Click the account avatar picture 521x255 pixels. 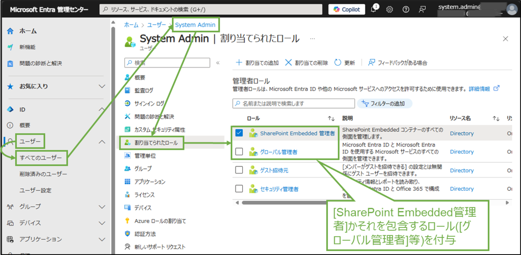[512, 10]
